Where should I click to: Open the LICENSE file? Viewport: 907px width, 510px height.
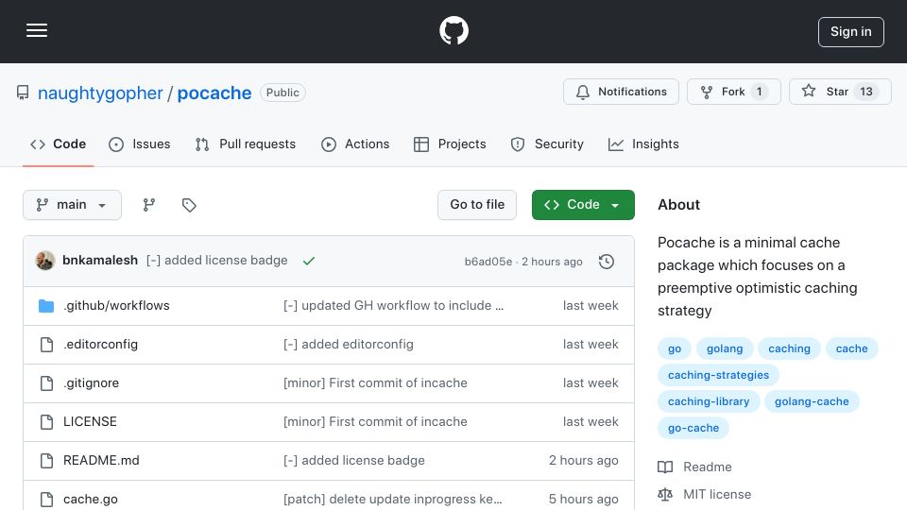coord(90,421)
